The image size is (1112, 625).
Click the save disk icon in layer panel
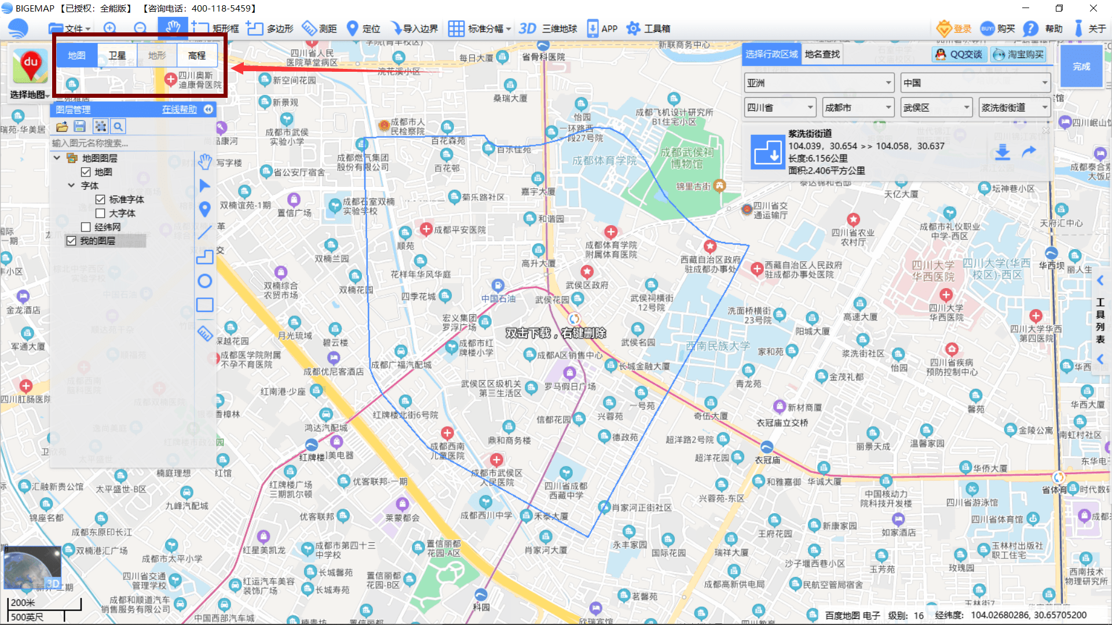[80, 126]
